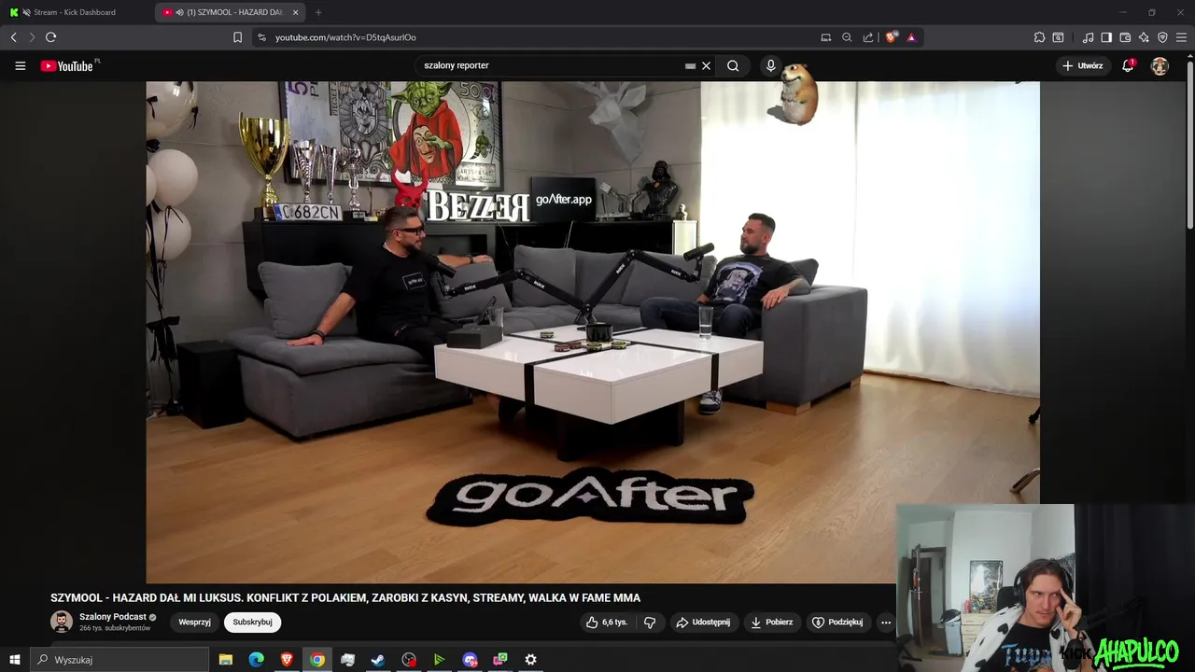Open Brave Shields lion icon

click(x=891, y=37)
